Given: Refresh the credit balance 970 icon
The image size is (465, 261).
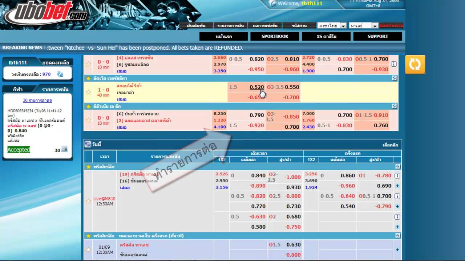Looking at the screenshot, I should (60, 74).
